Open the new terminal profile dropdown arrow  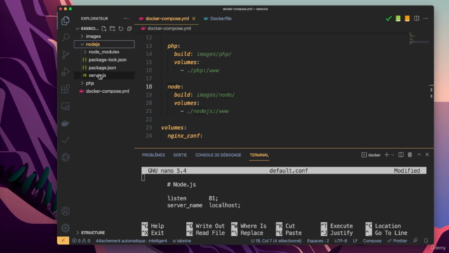393,155
